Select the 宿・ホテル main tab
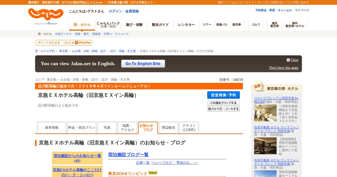The height and width of the screenshot is (177, 337). 82,25
